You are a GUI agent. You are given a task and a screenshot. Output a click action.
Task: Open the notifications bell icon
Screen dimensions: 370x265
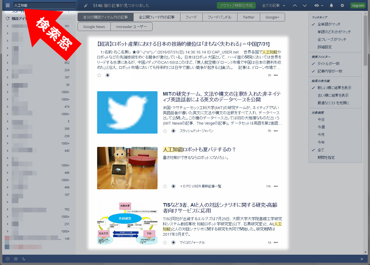point(331,5)
